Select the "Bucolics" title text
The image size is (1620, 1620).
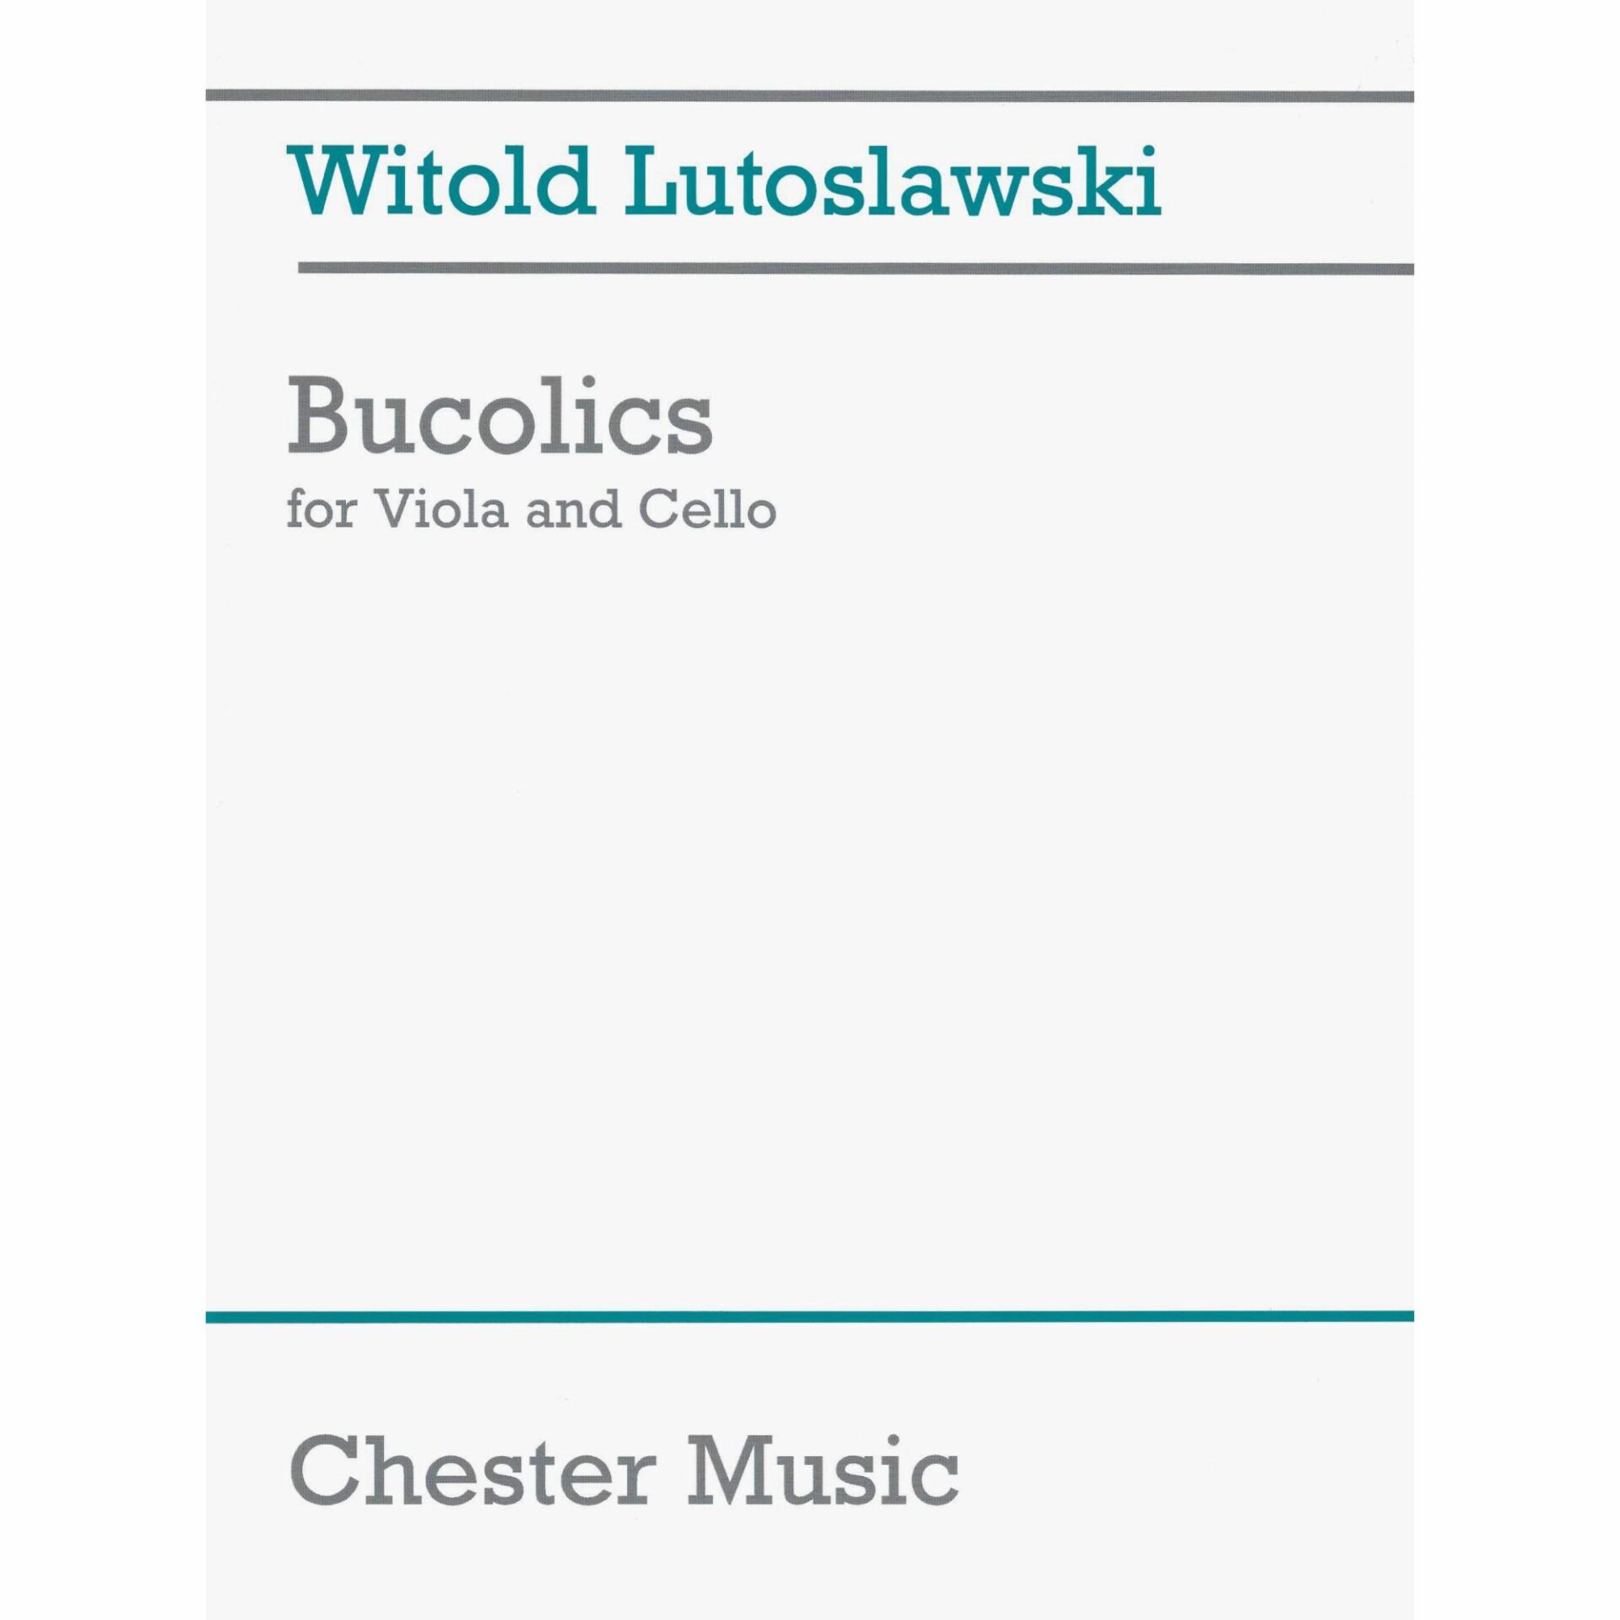[x=499, y=420]
